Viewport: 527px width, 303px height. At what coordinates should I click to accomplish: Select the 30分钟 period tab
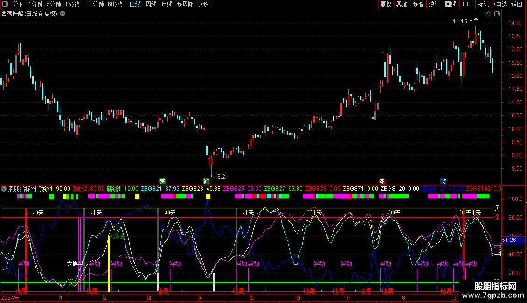(x=95, y=4)
